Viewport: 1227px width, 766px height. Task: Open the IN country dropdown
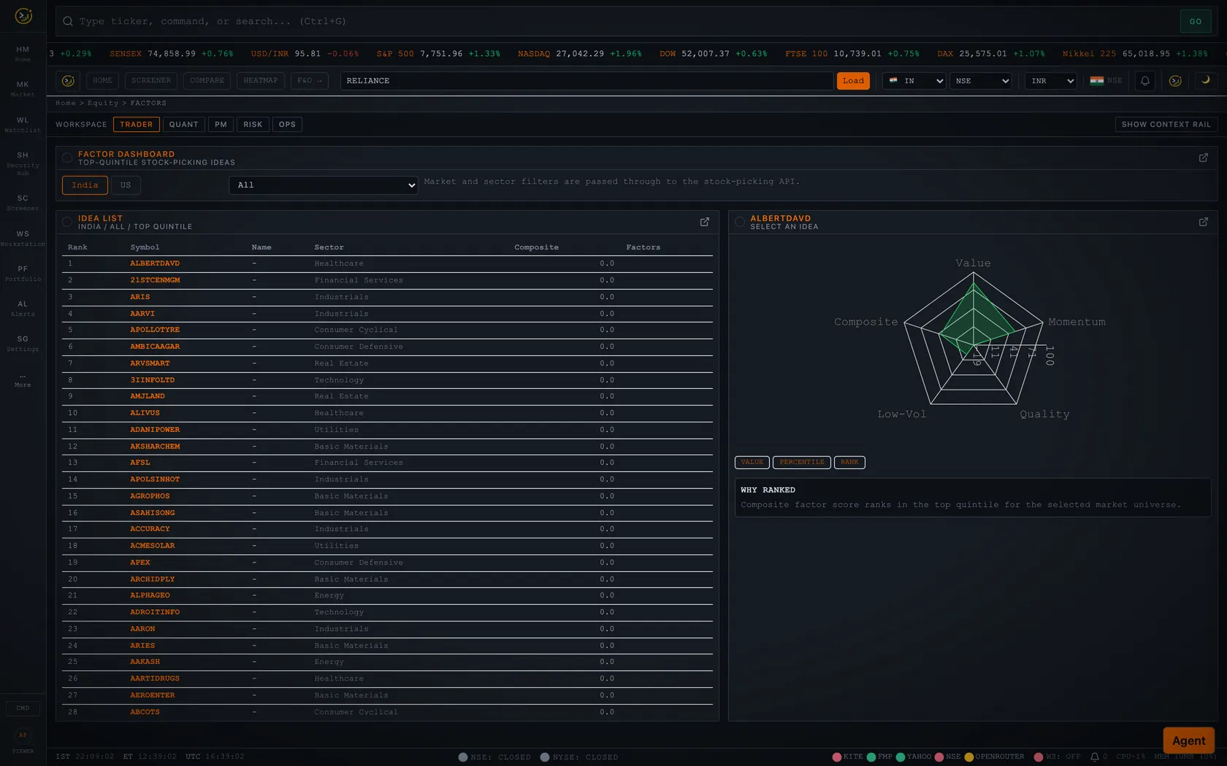click(914, 81)
